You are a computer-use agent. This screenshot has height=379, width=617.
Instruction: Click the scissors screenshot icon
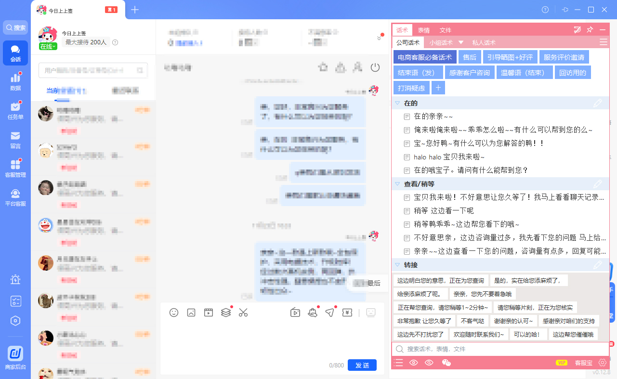(x=243, y=313)
